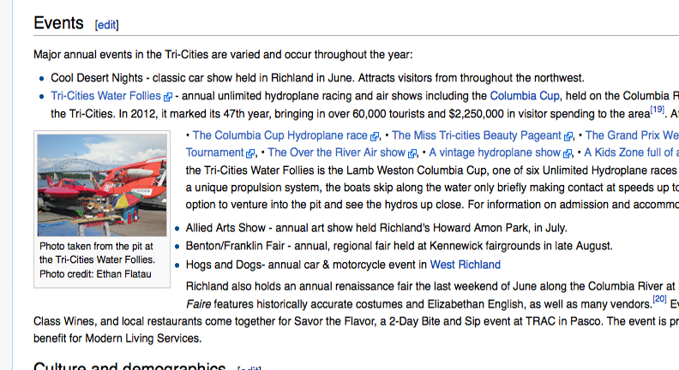Enlarge the Water Follies pit photo thumbnail
Image resolution: width=679 pixels, height=370 pixels.
[x=102, y=185]
